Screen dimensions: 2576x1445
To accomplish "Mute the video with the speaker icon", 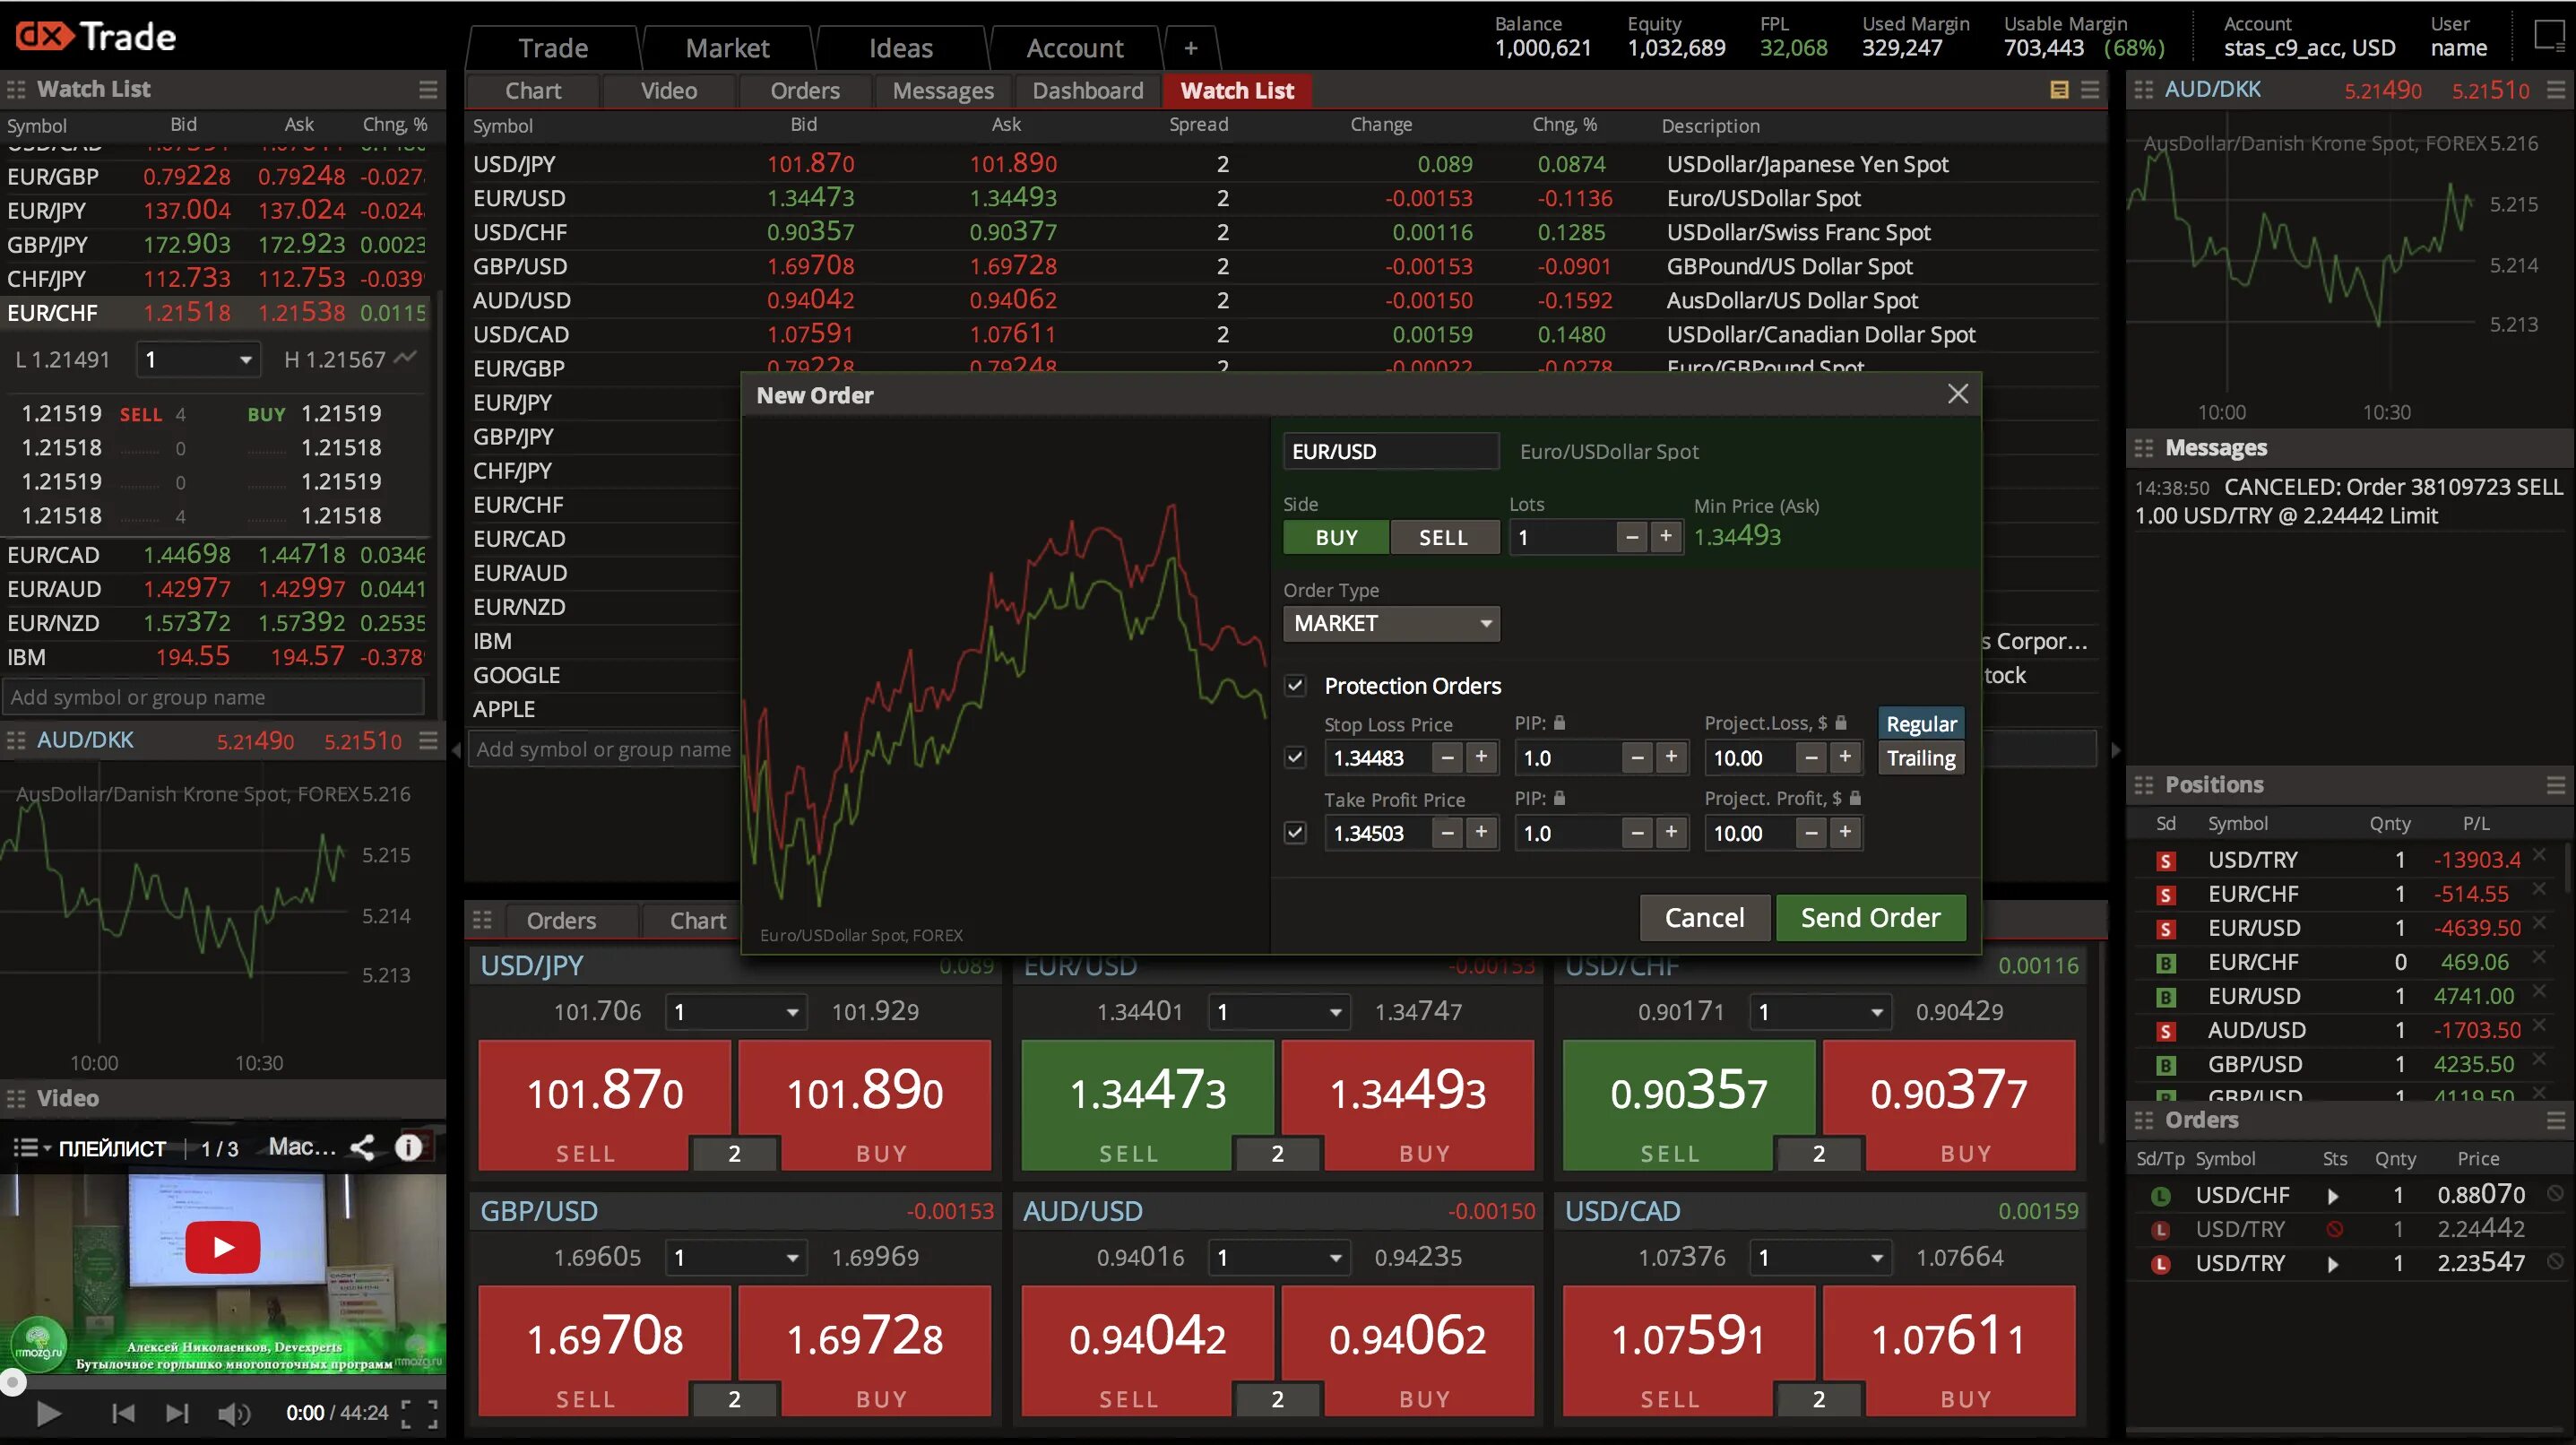I will click(x=233, y=1413).
